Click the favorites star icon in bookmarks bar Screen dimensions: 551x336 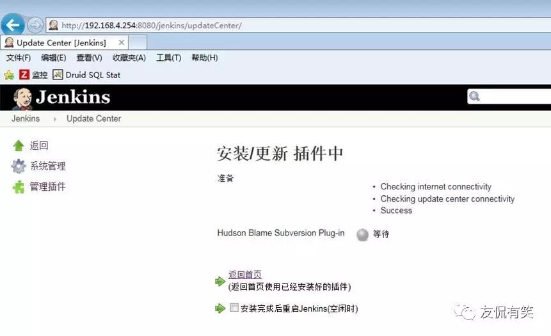point(9,75)
